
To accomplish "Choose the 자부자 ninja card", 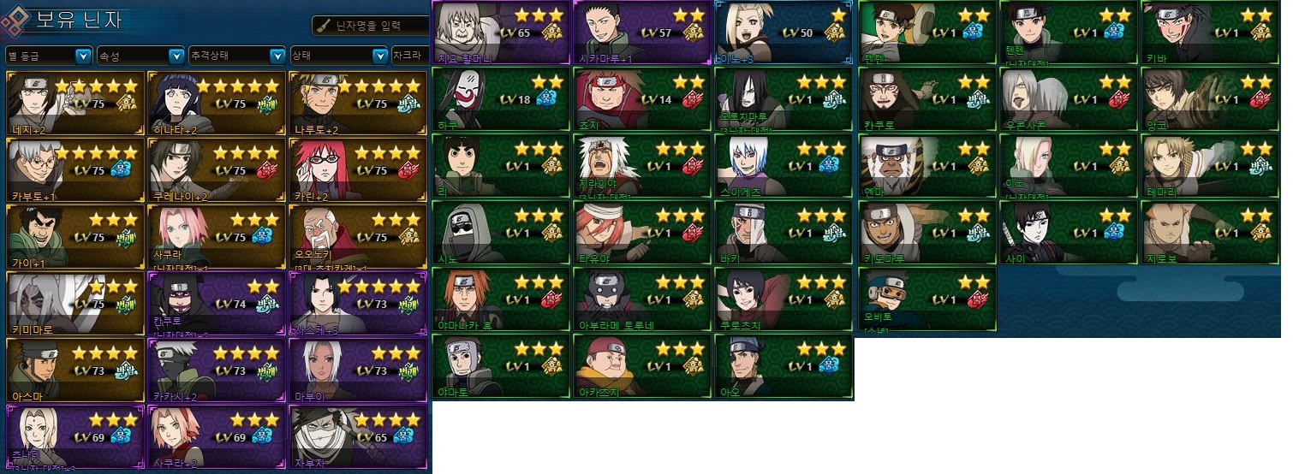I will click(x=358, y=438).
